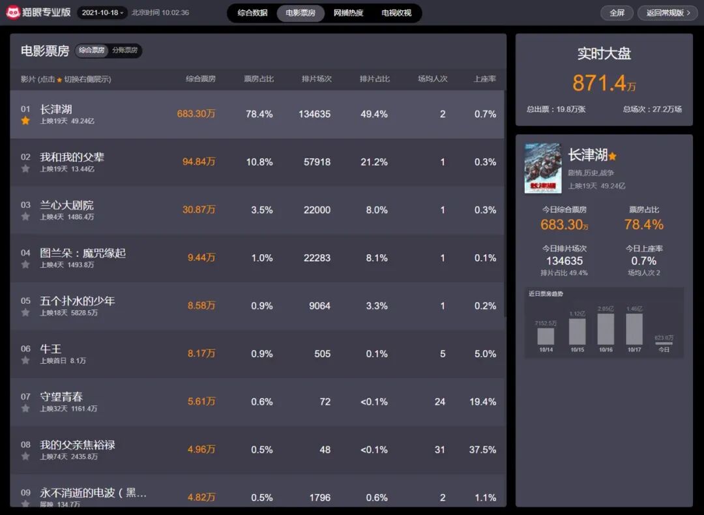Viewport: 704px width, 515px height.
Task: Select the 牛王 movie title
Action: (50, 349)
